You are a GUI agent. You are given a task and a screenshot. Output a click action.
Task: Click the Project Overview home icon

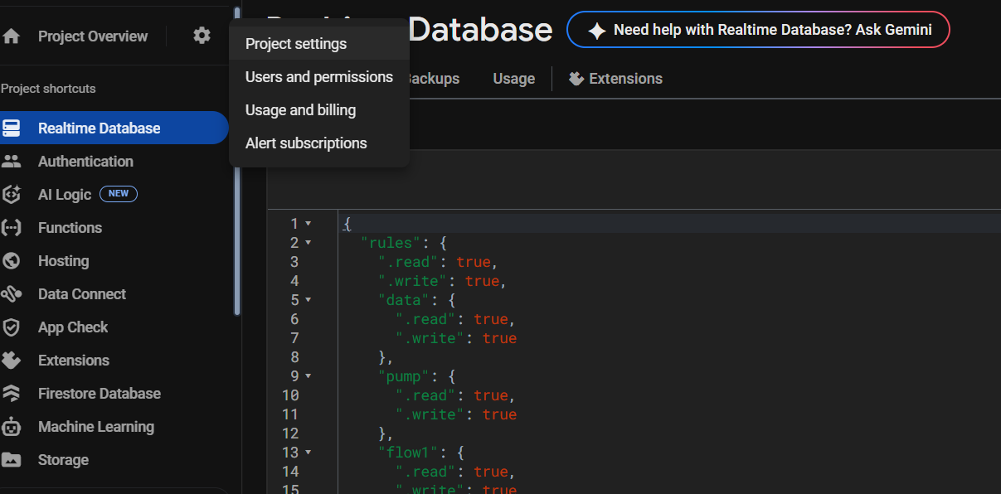pos(11,36)
